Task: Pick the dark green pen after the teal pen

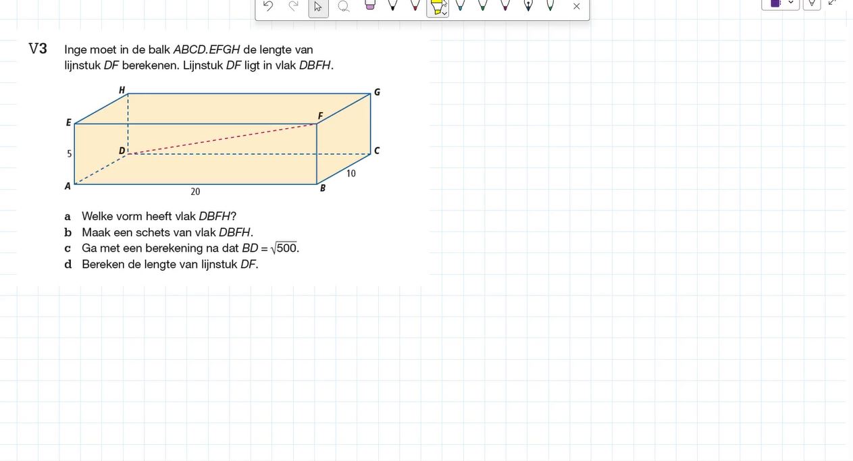Action: point(483,5)
